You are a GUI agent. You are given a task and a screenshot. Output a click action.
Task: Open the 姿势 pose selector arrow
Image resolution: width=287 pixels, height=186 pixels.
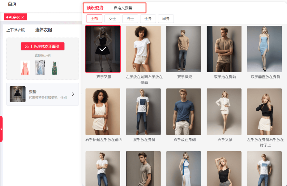click(73, 94)
